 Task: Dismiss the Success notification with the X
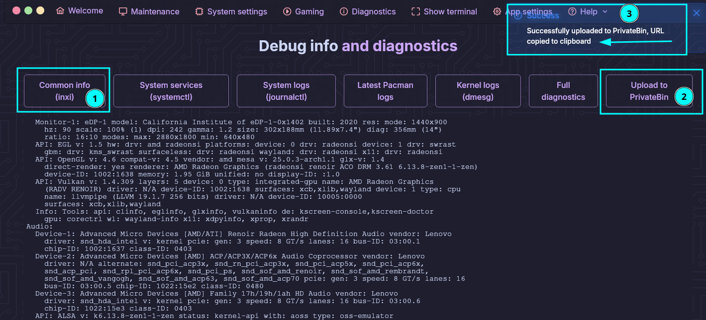coord(697,13)
